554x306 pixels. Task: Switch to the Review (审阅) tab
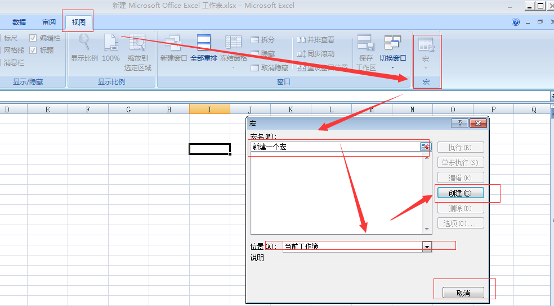pos(49,22)
